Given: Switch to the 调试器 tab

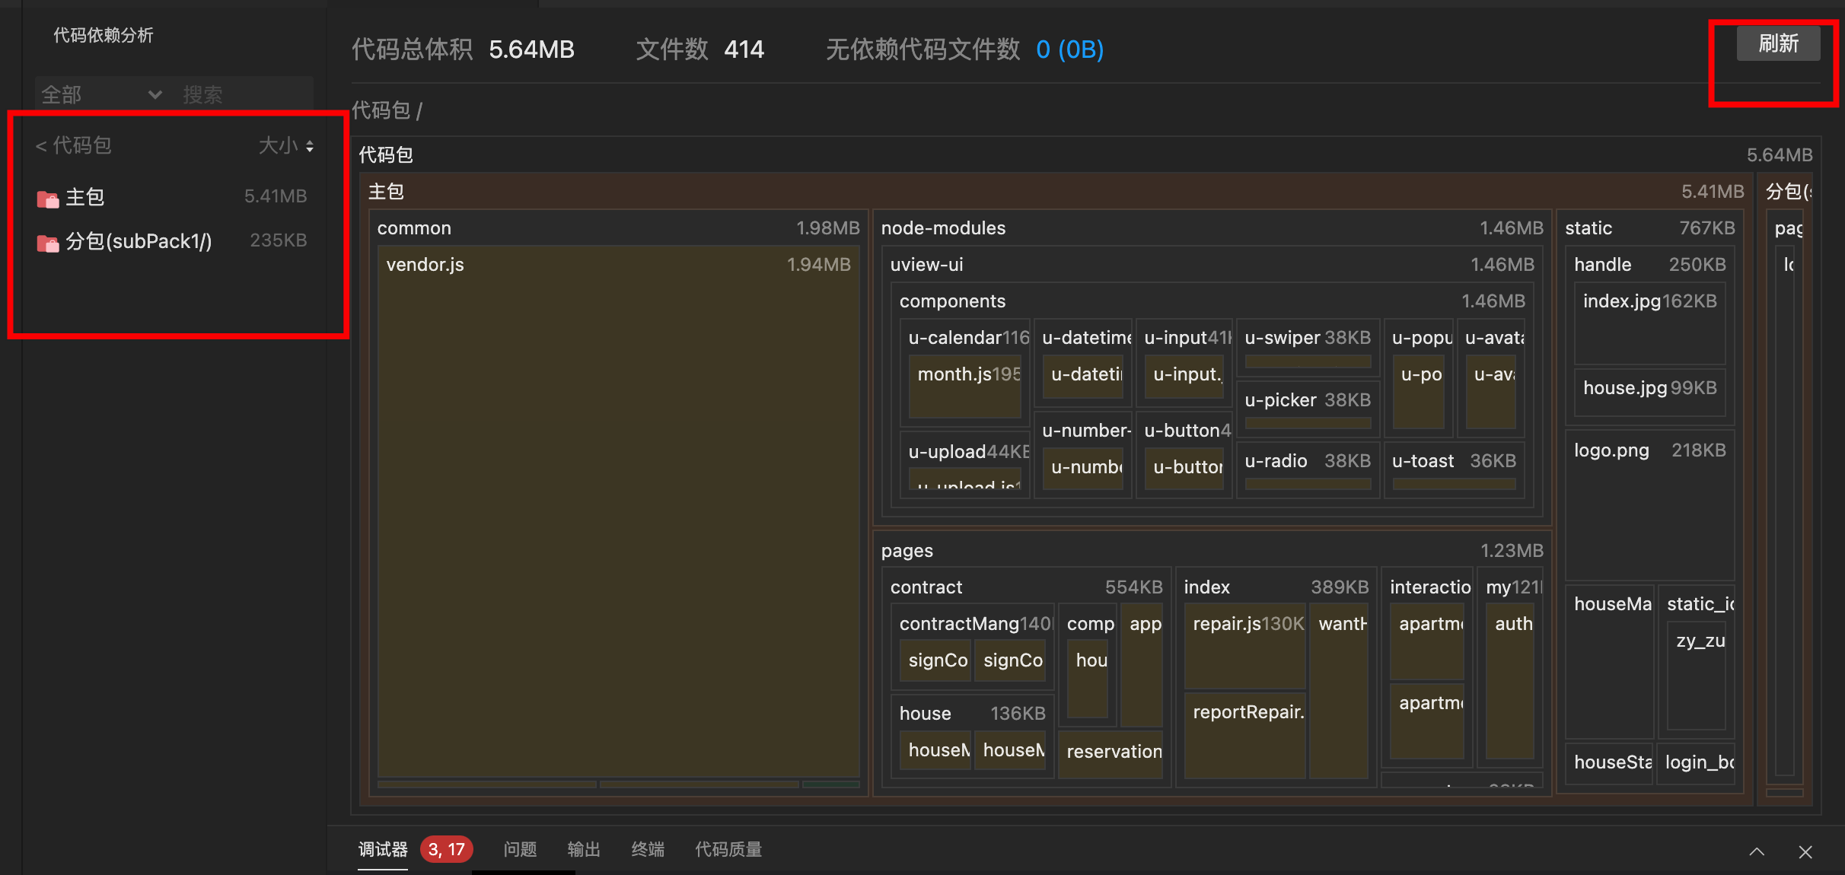Looking at the screenshot, I should coord(383,849).
